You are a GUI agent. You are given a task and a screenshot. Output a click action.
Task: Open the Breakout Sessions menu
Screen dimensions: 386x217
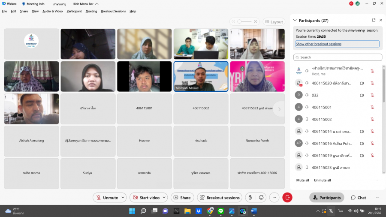point(113,11)
